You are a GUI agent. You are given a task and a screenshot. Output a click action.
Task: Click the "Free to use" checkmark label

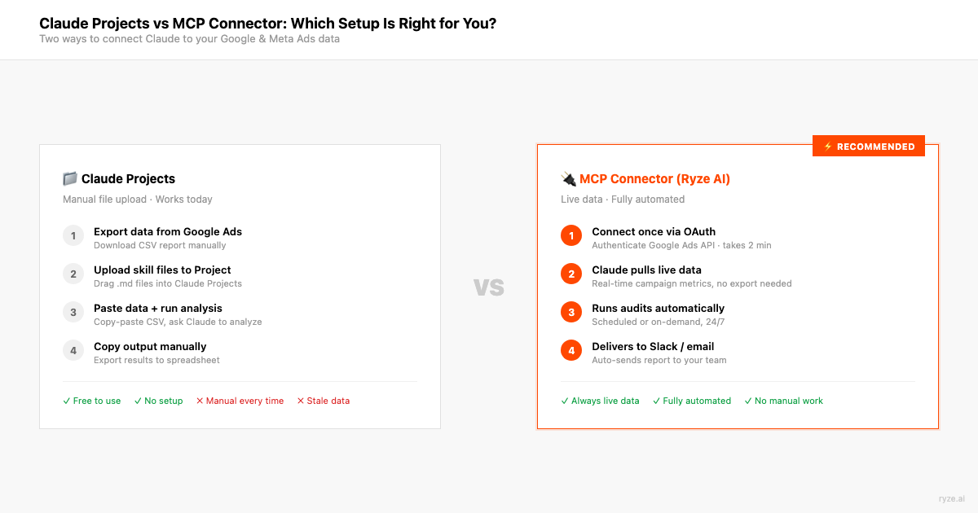click(92, 401)
